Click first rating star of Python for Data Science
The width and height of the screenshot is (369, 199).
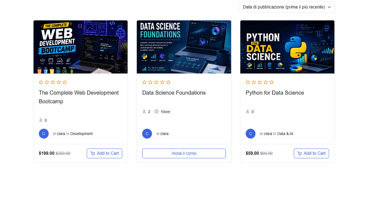pos(248,82)
